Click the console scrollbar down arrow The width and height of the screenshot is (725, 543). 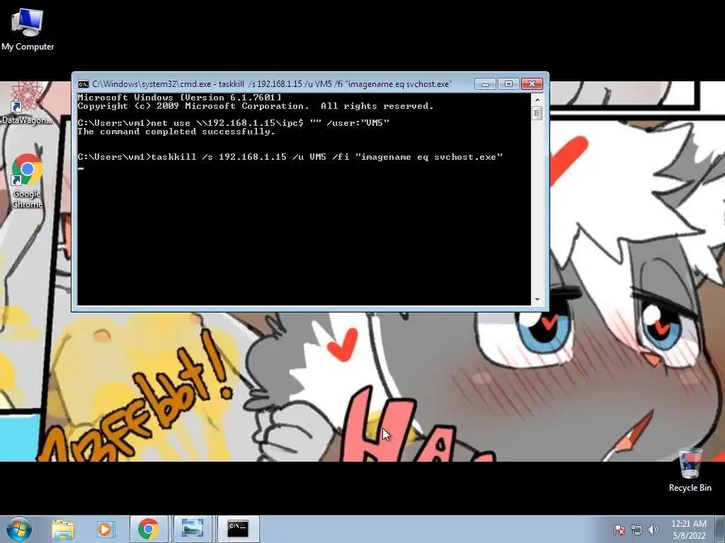coord(537,300)
